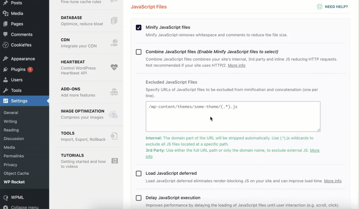The height and width of the screenshot is (209, 359).
Task: Open More info link for deferred JavaScript
Action: coord(333,181)
